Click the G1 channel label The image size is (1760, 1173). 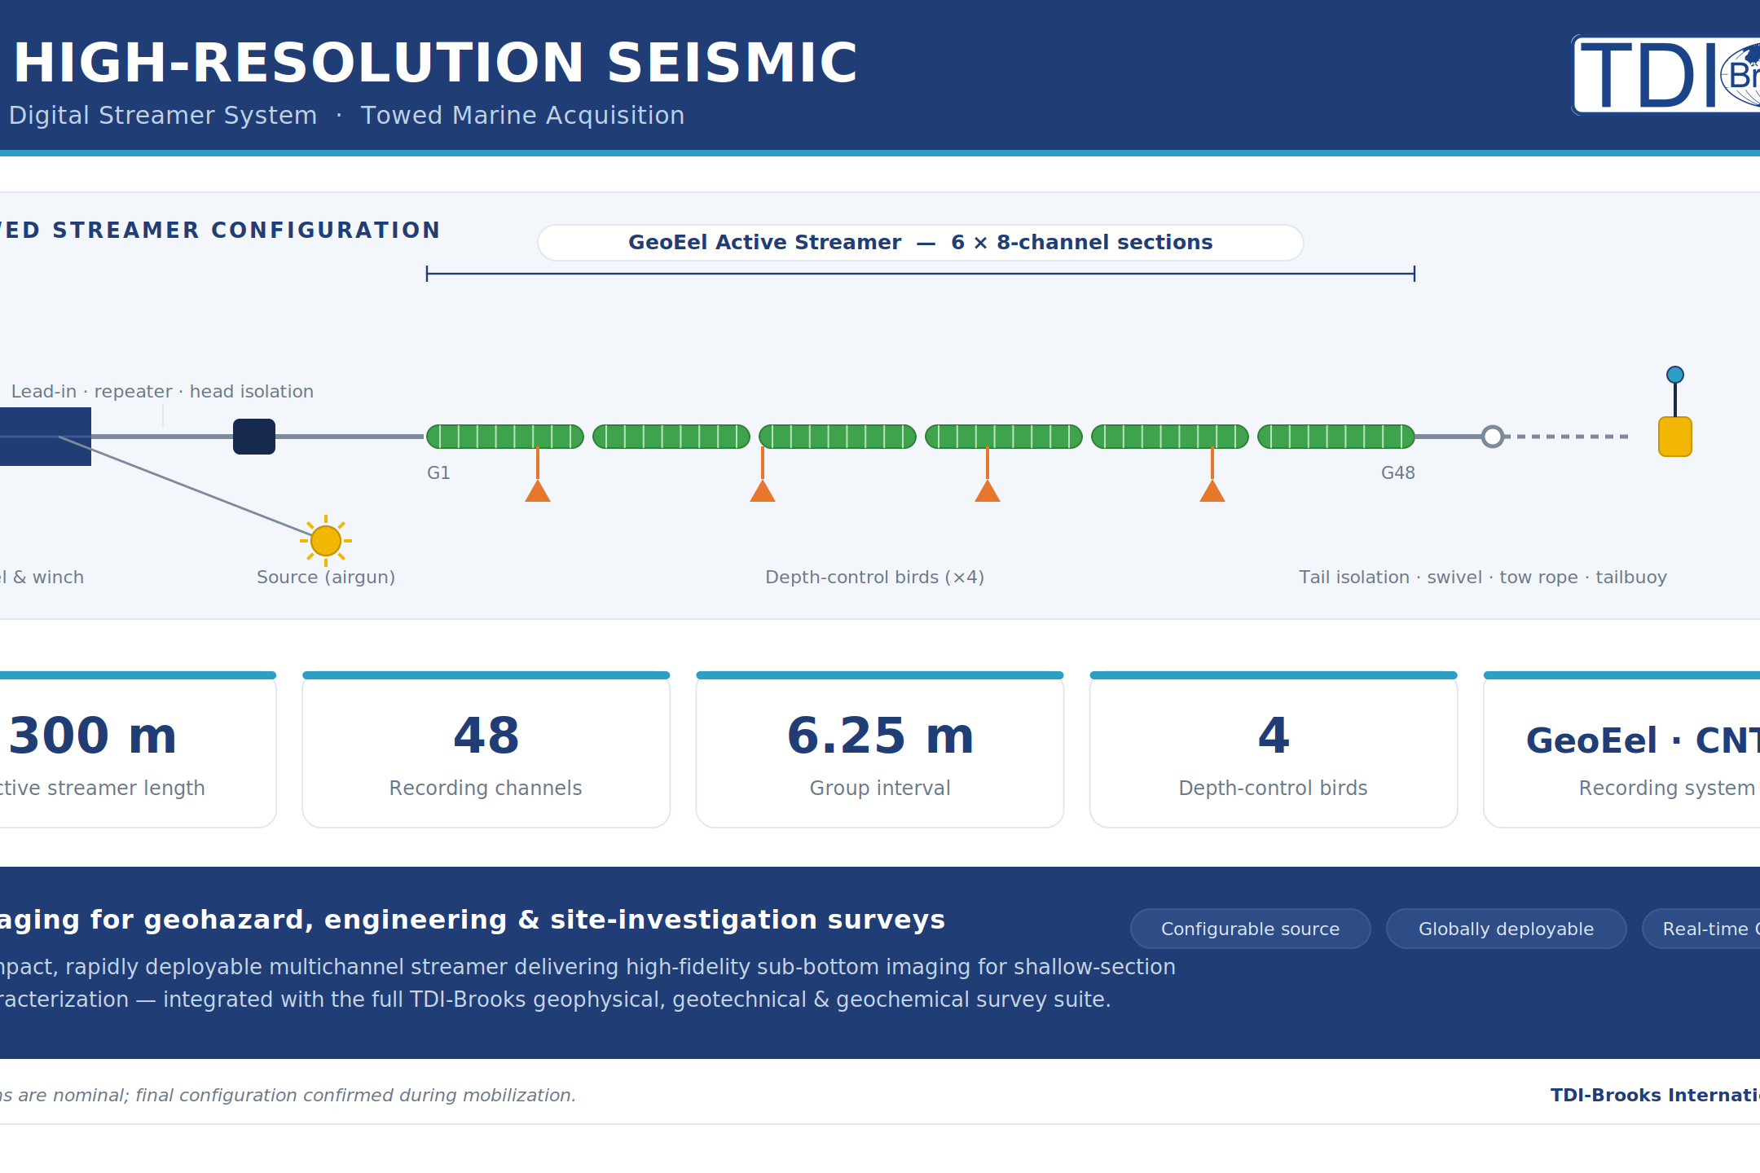pos(438,473)
